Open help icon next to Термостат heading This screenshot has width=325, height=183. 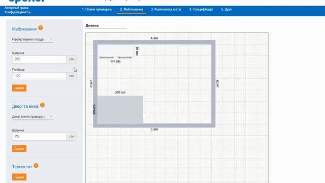tap(36, 166)
